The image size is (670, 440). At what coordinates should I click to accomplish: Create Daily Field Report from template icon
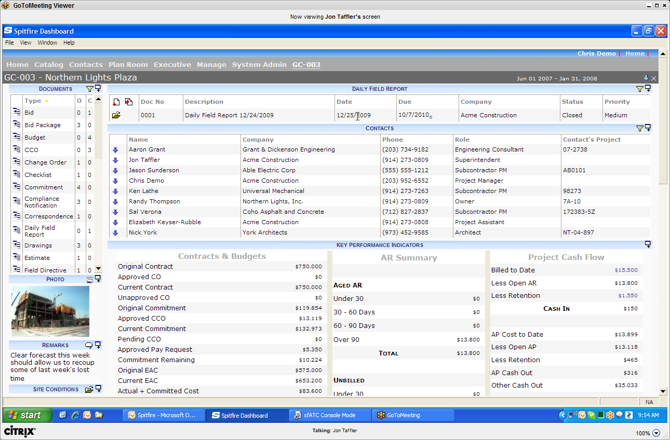pyautogui.click(x=128, y=102)
